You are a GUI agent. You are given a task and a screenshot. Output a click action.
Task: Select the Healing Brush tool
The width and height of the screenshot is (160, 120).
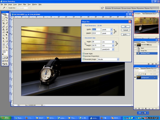pos(3,27)
